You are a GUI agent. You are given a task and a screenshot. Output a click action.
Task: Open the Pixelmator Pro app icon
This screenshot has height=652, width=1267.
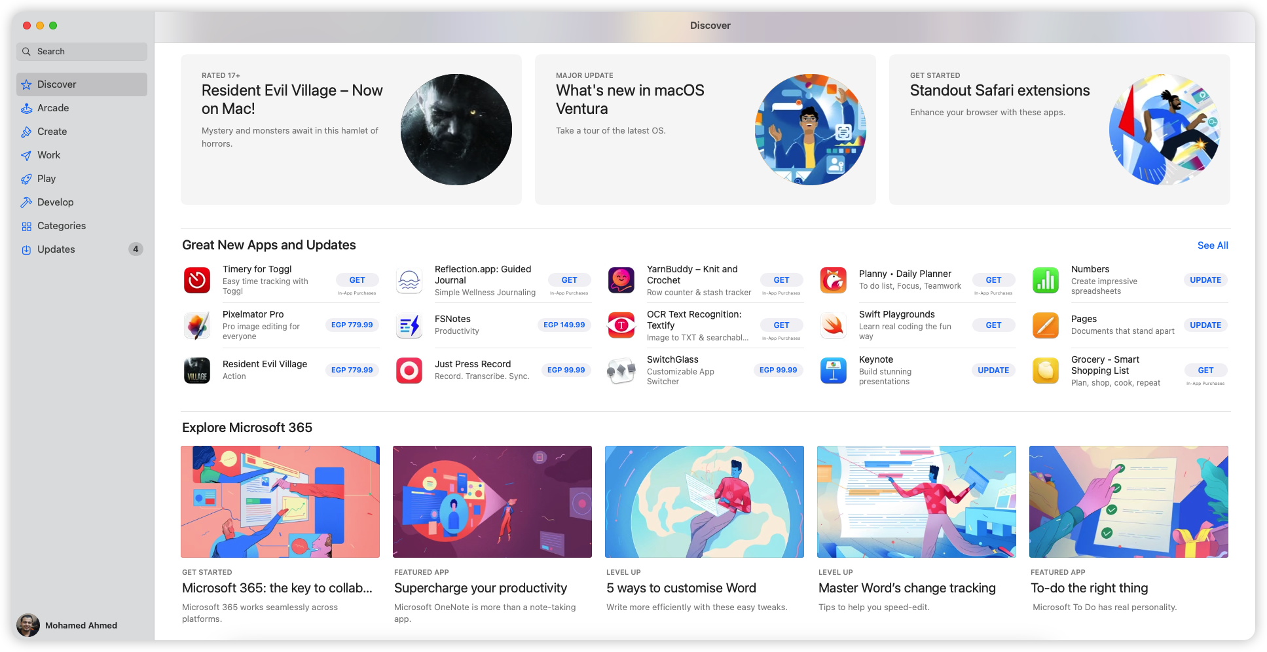click(x=197, y=325)
